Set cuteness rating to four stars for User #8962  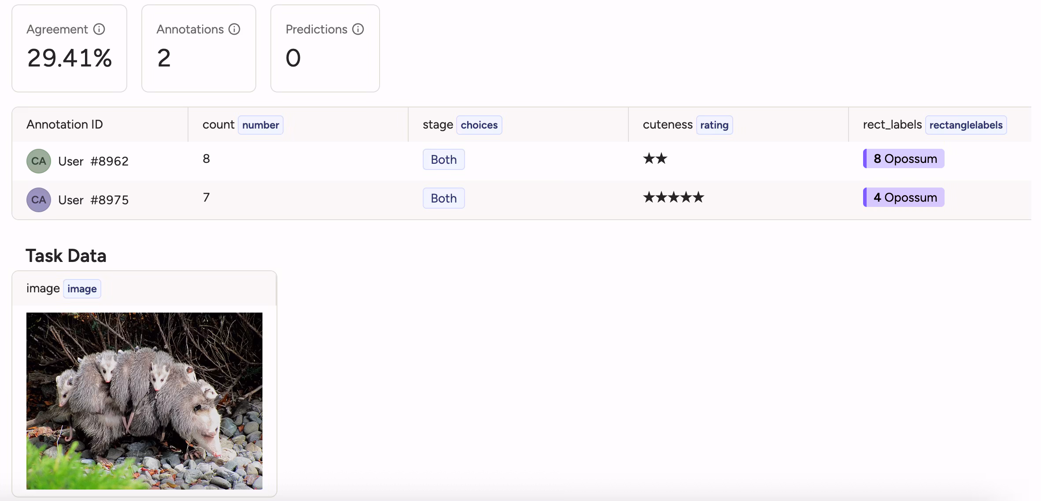686,158
